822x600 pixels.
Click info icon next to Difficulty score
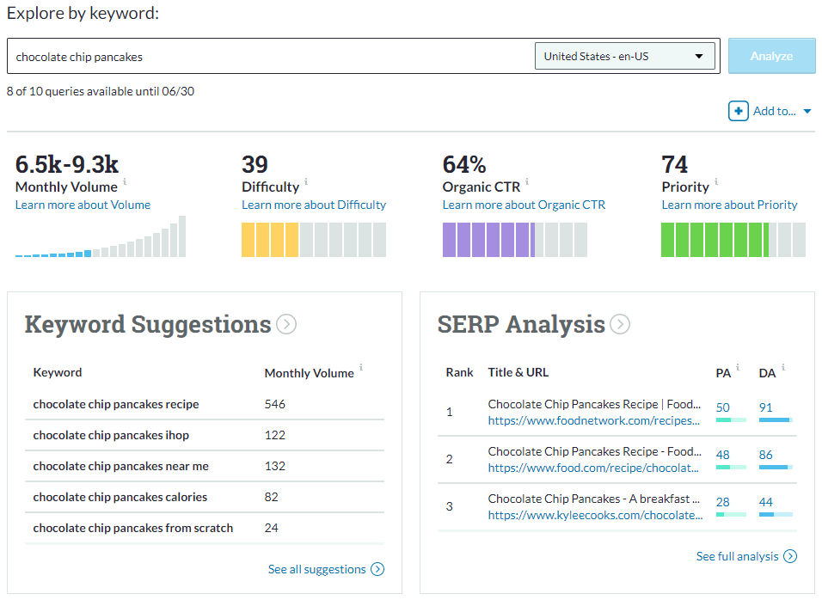coord(306,181)
